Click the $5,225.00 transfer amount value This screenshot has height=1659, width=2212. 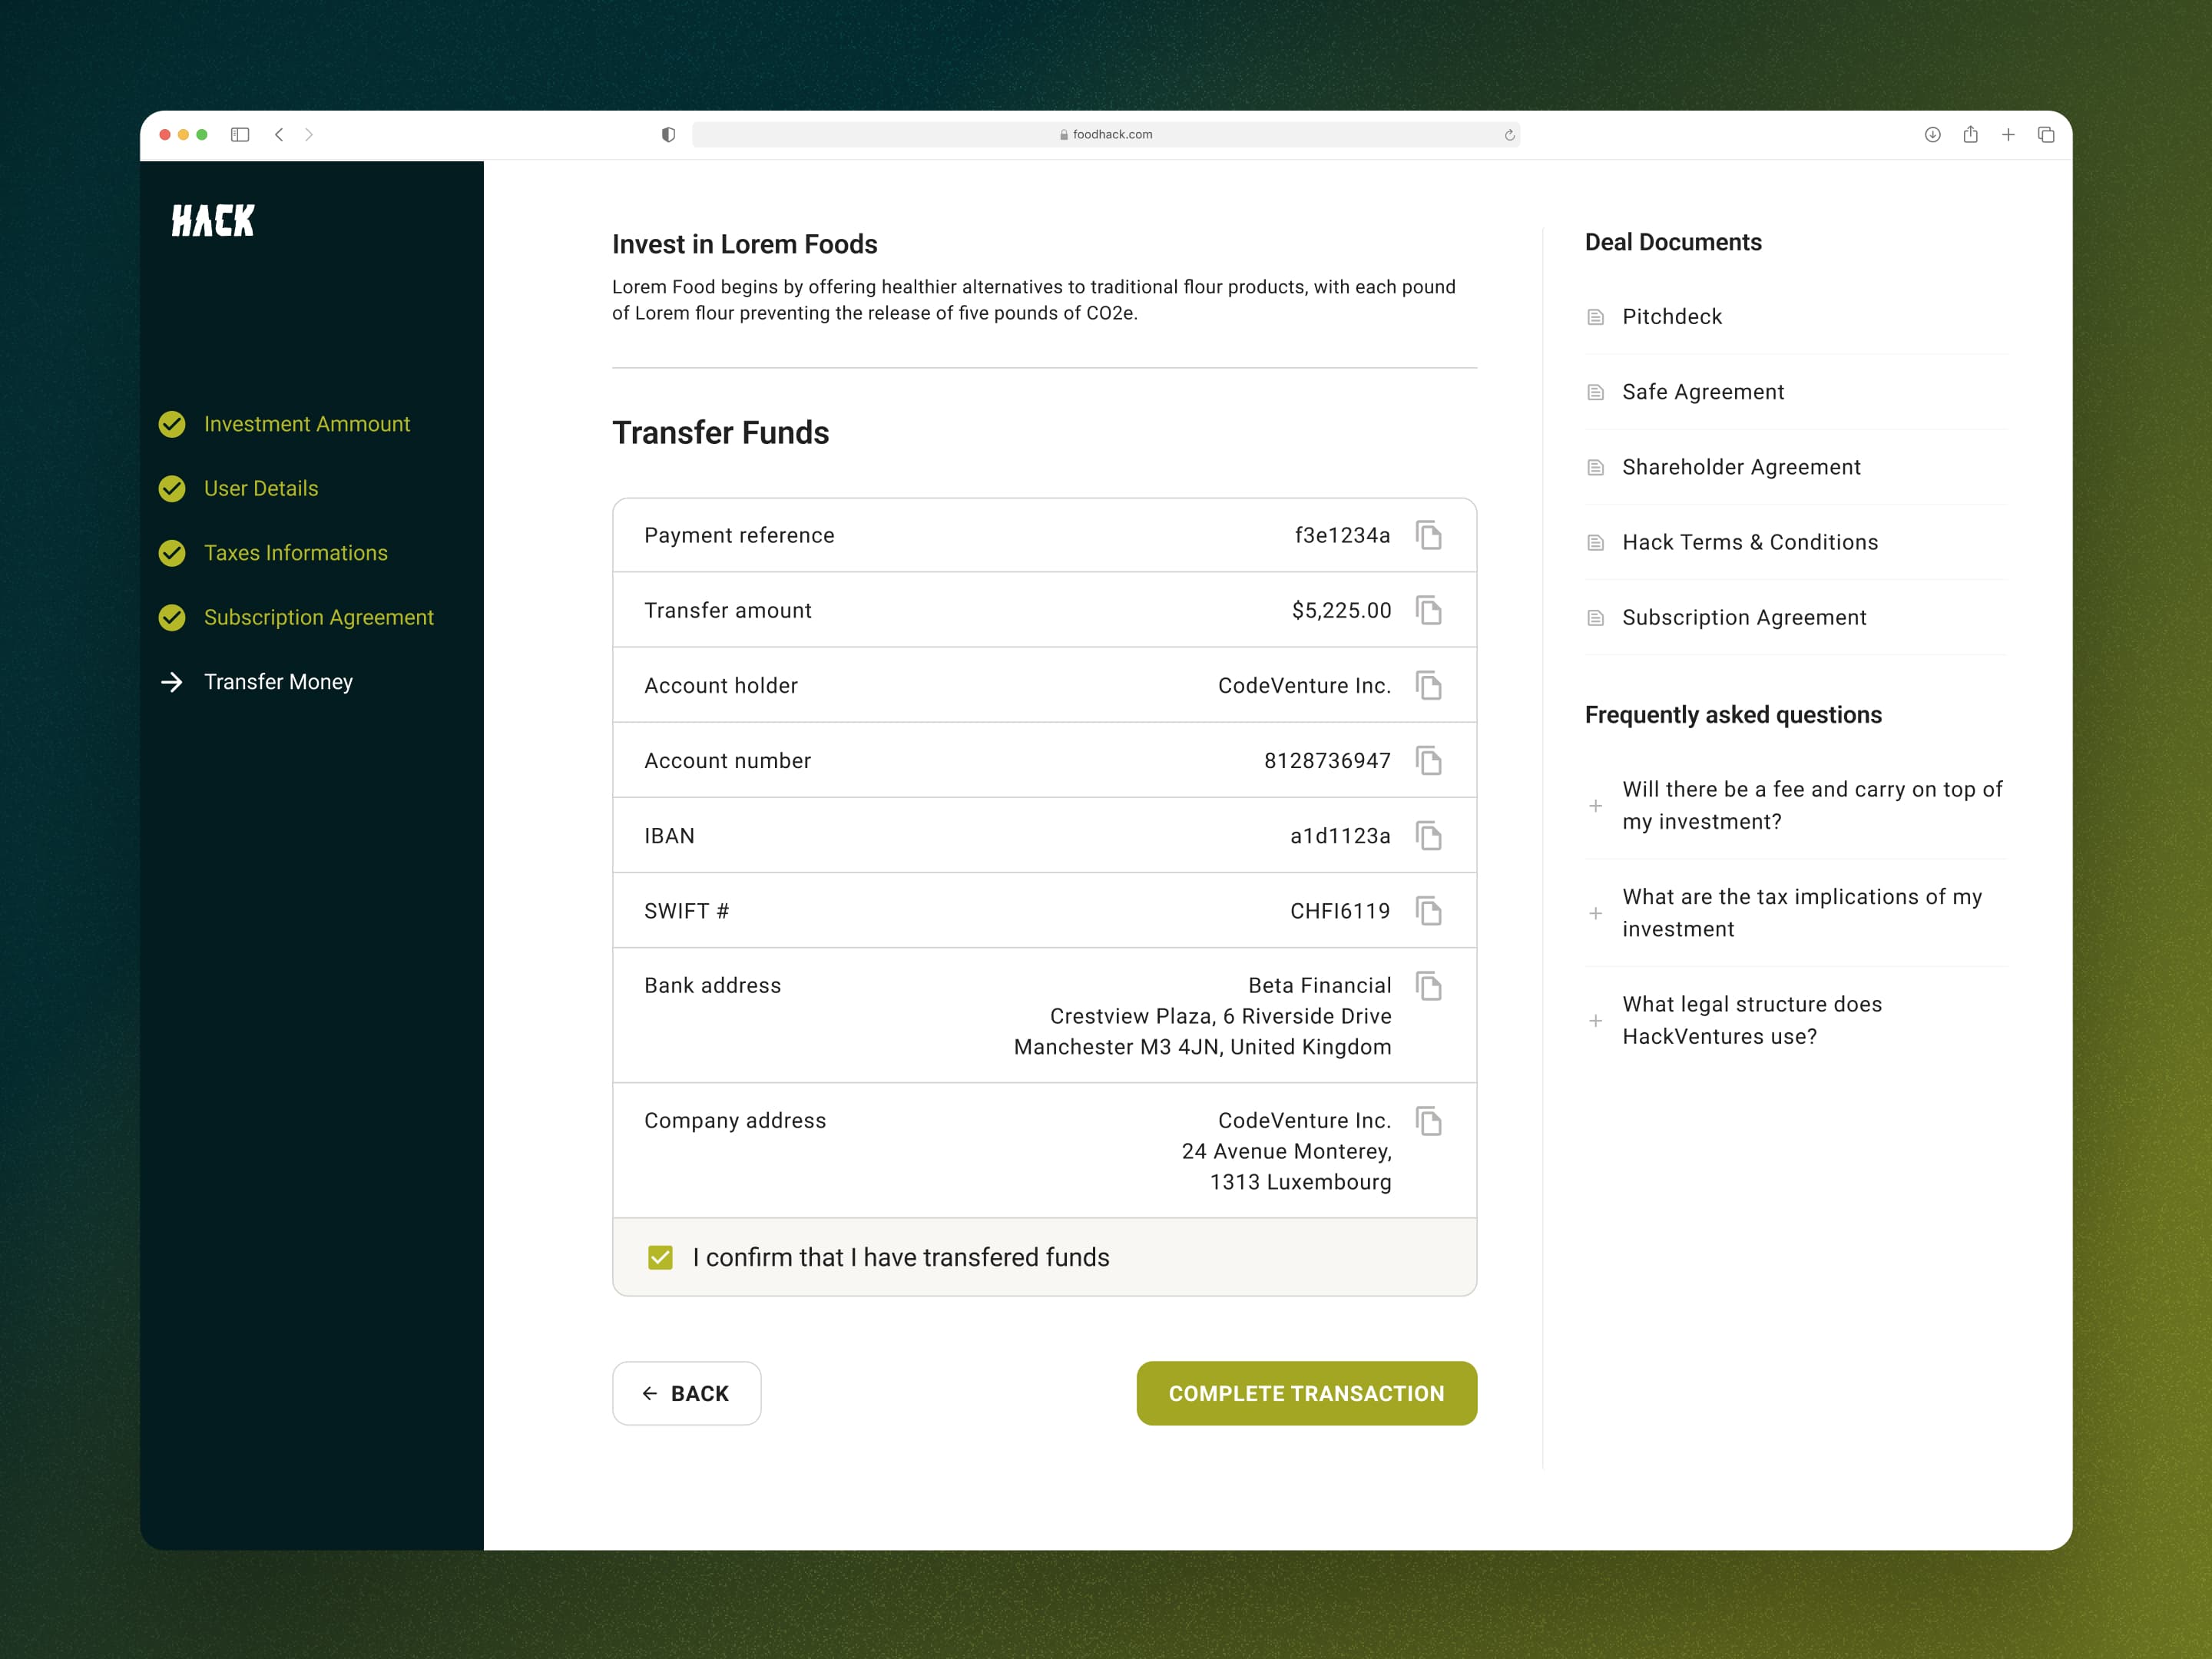pos(1341,610)
